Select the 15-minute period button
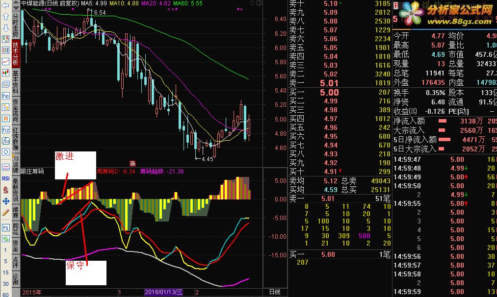Screen dimensions: 497x297 pos(5,272)
